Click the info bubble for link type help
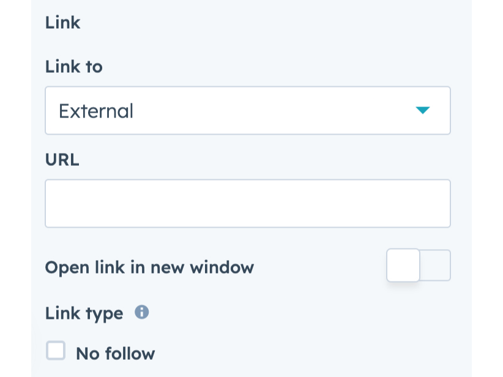 pyautogui.click(x=142, y=313)
